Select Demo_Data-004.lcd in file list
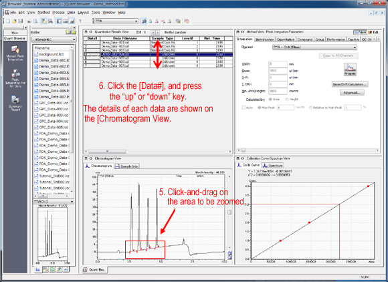 (x=52, y=79)
